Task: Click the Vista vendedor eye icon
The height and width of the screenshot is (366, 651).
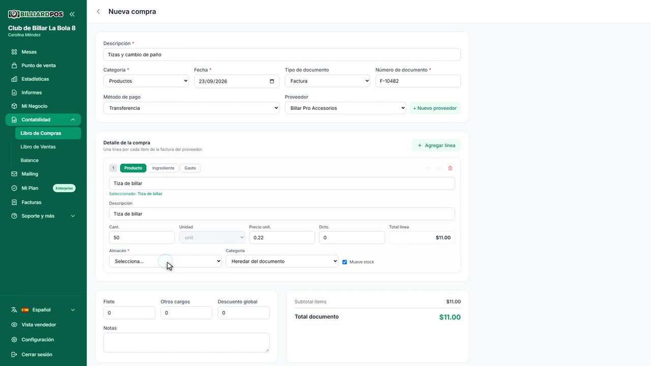Action: pyautogui.click(x=14, y=325)
